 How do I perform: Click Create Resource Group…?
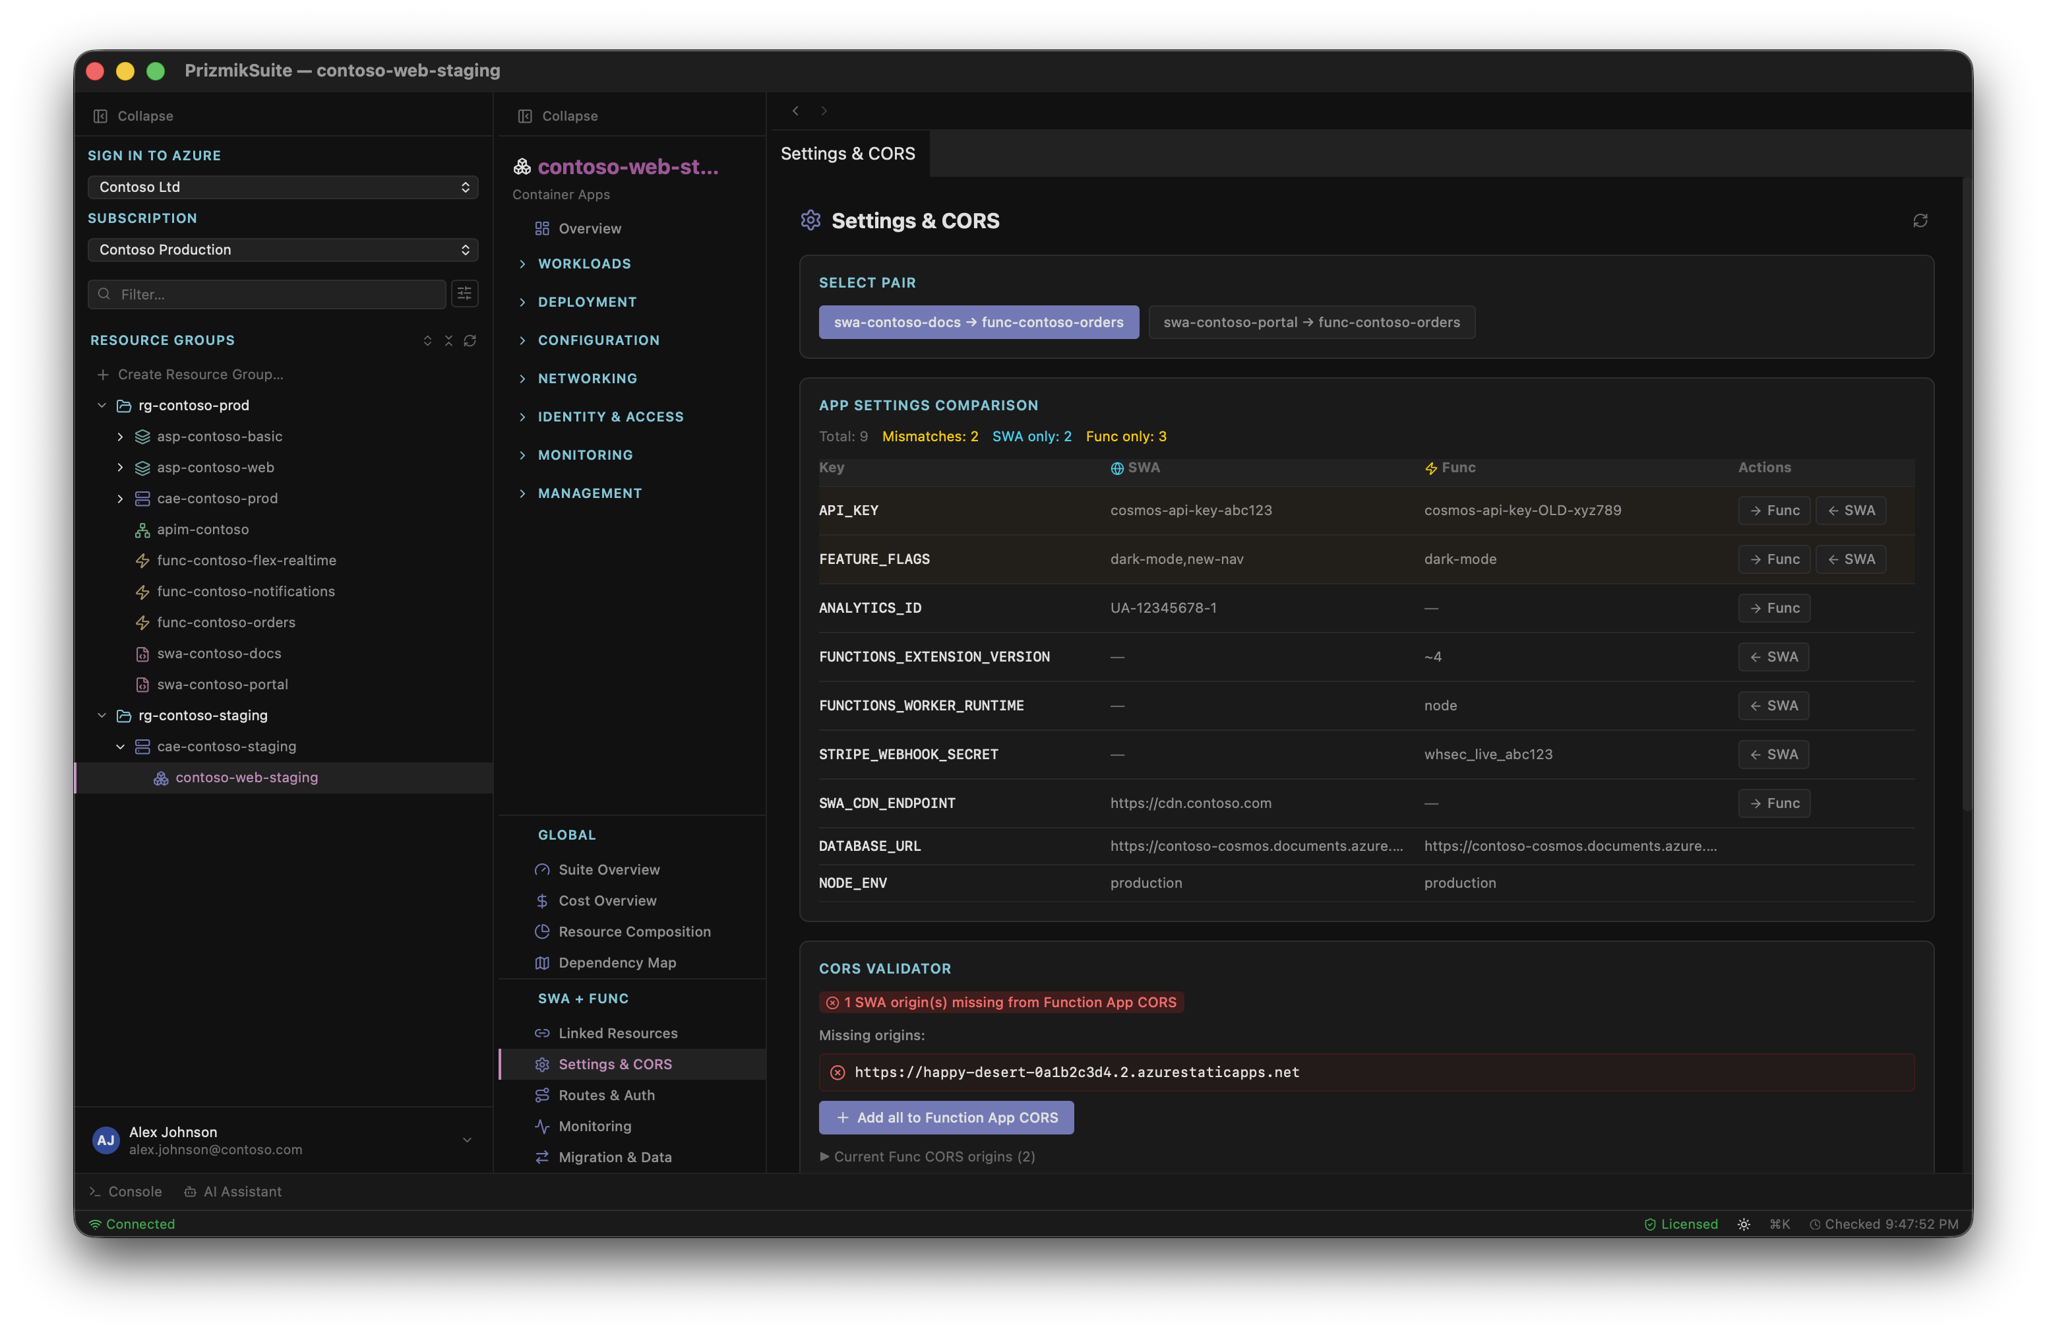(x=191, y=374)
